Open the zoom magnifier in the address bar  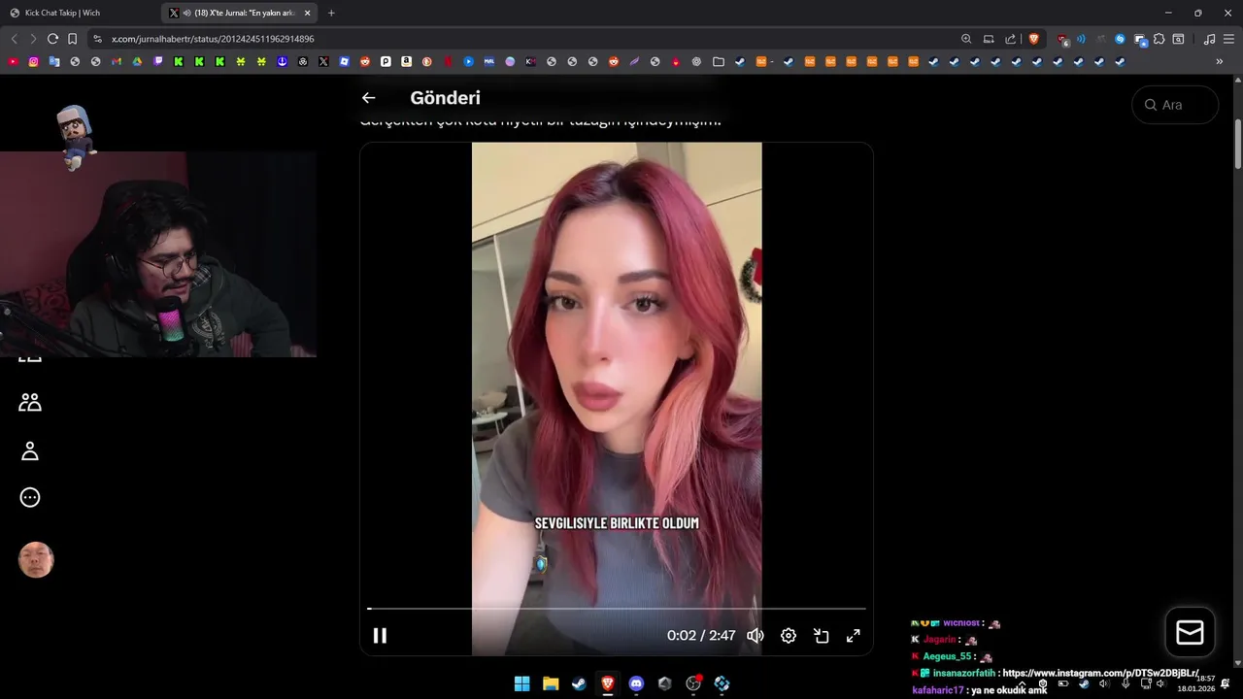click(x=966, y=39)
